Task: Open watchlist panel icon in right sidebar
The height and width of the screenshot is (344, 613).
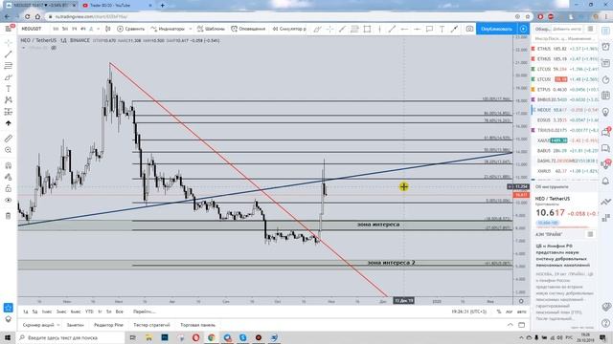Action: point(605,32)
